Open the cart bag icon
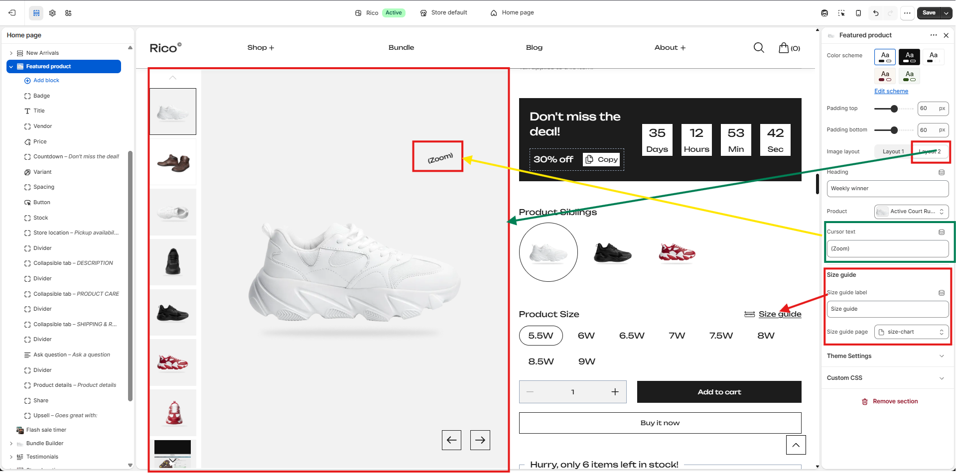956x473 pixels. [x=784, y=48]
